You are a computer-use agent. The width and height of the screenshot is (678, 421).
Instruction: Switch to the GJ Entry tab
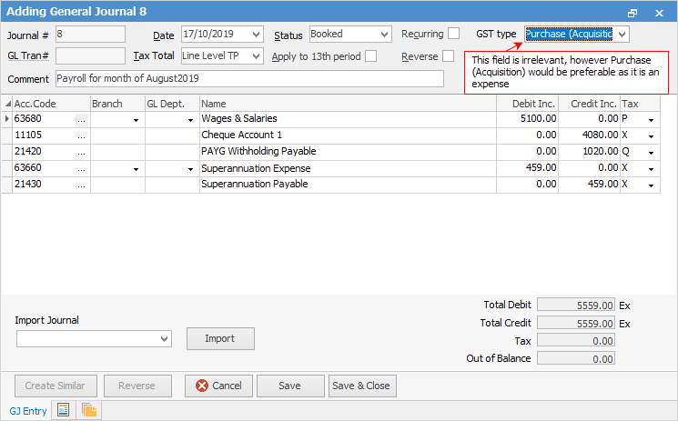point(27,410)
